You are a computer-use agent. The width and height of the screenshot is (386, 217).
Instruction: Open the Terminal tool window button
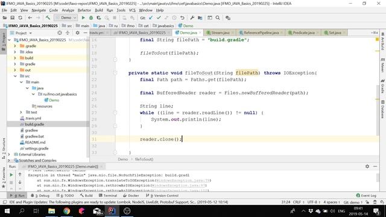point(108,195)
